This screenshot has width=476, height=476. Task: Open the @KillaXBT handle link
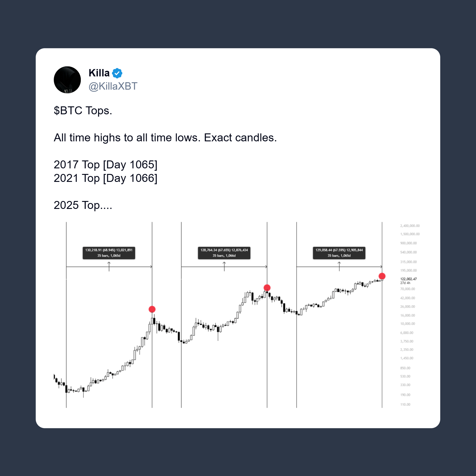113,86
